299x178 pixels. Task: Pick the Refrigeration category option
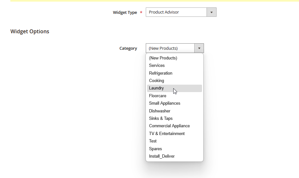click(161, 73)
